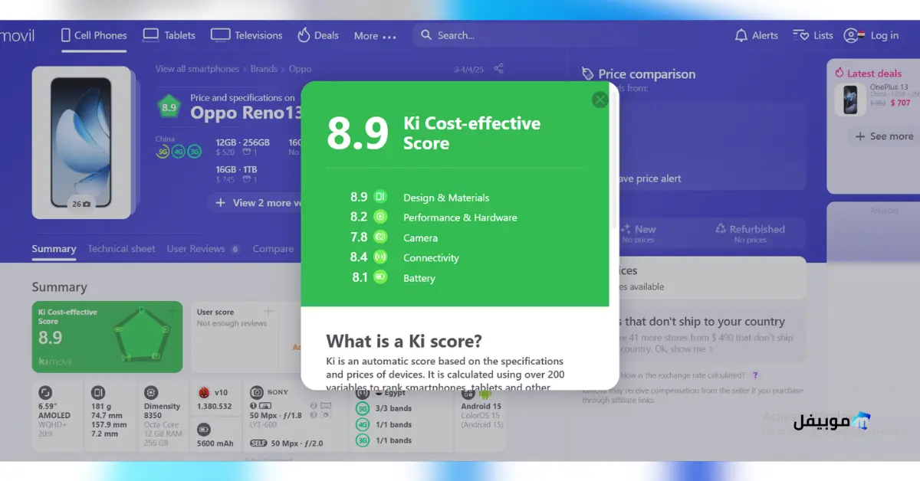920x481 pixels.
Task: Follow the Oppo breadcrumb link
Action: point(300,69)
